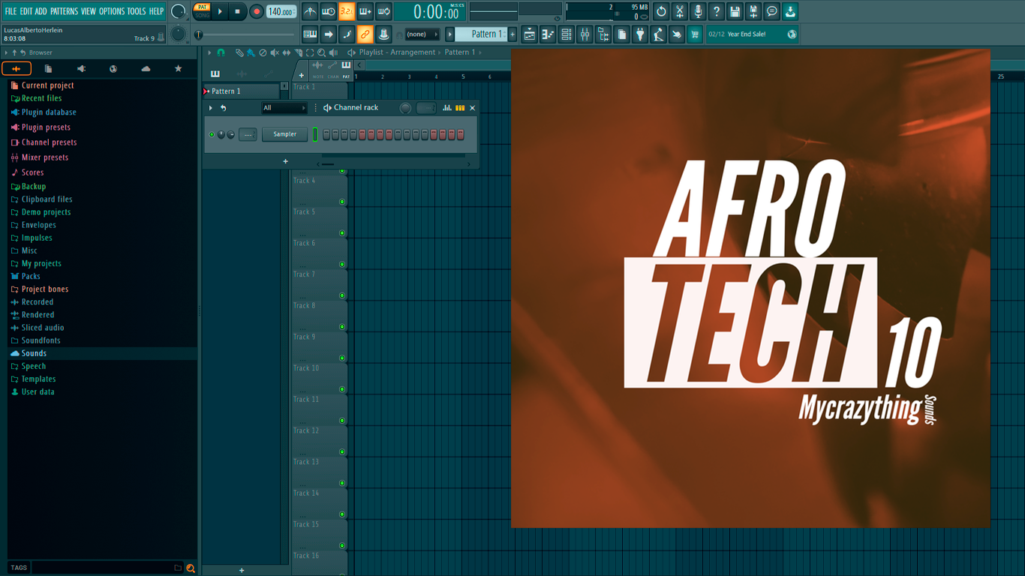This screenshot has height=576, width=1025.
Task: Open the Year End Sale news link
Action: pyautogui.click(x=753, y=34)
